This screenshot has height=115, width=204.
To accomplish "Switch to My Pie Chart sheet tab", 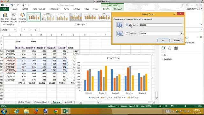I will [24, 102].
